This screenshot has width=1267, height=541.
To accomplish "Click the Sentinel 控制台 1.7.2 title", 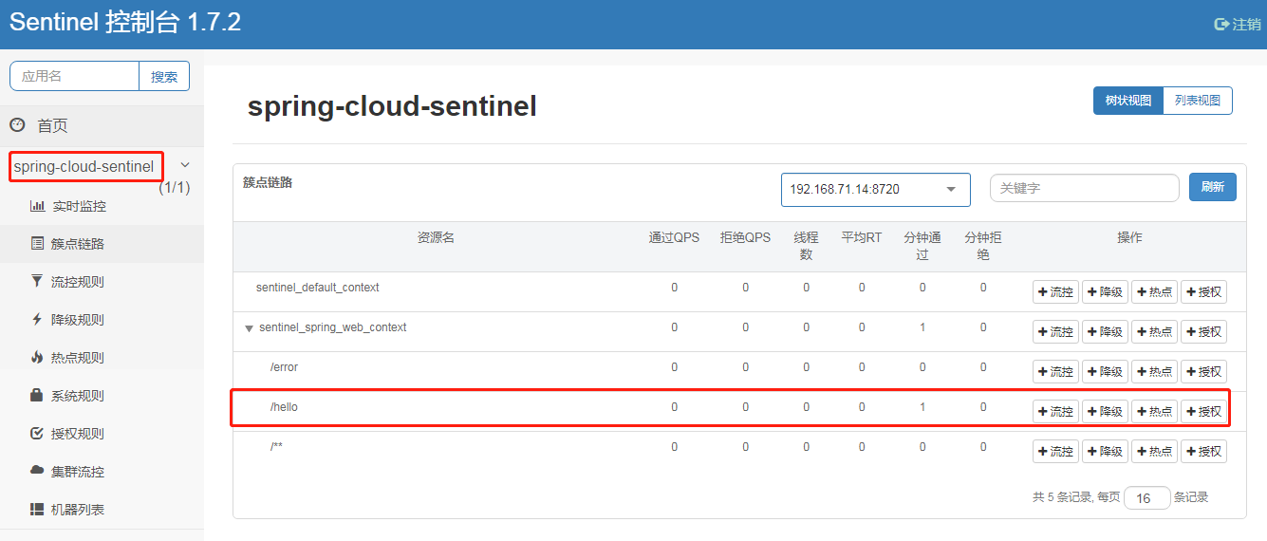I will click(125, 23).
